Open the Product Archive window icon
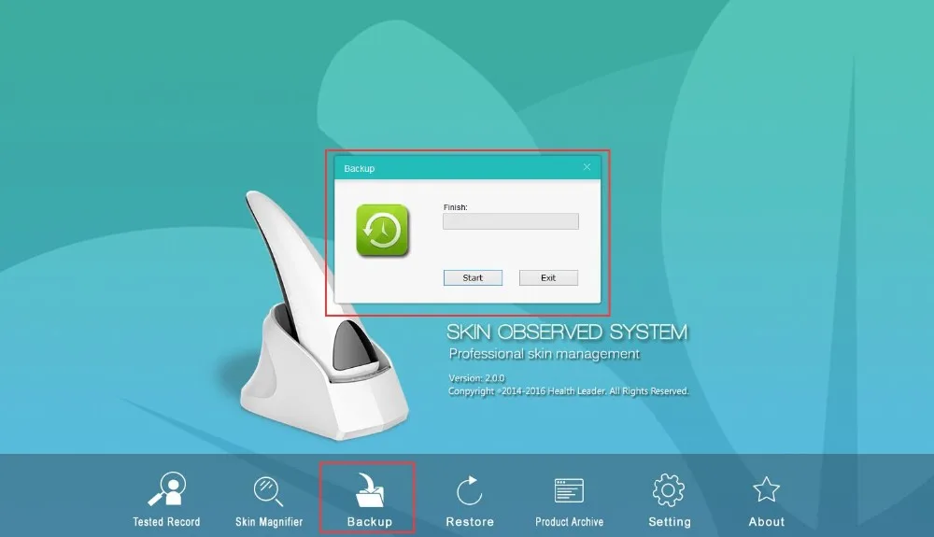The width and height of the screenshot is (934, 537). coord(569,490)
